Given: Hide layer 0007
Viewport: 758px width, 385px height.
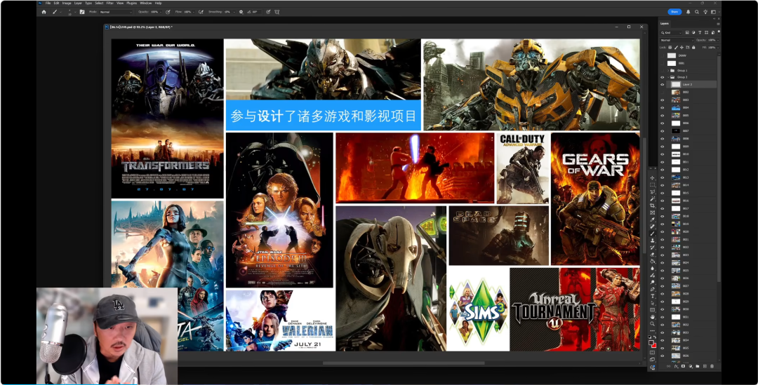Looking at the screenshot, I should coord(663,131).
